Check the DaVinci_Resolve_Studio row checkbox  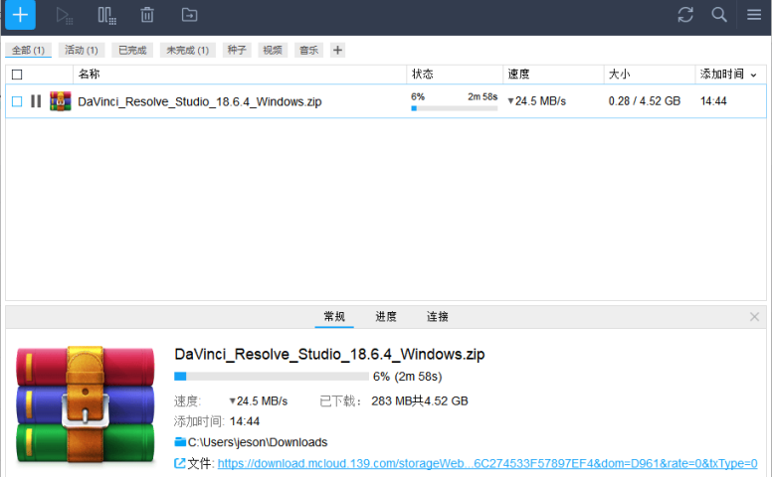(x=17, y=101)
